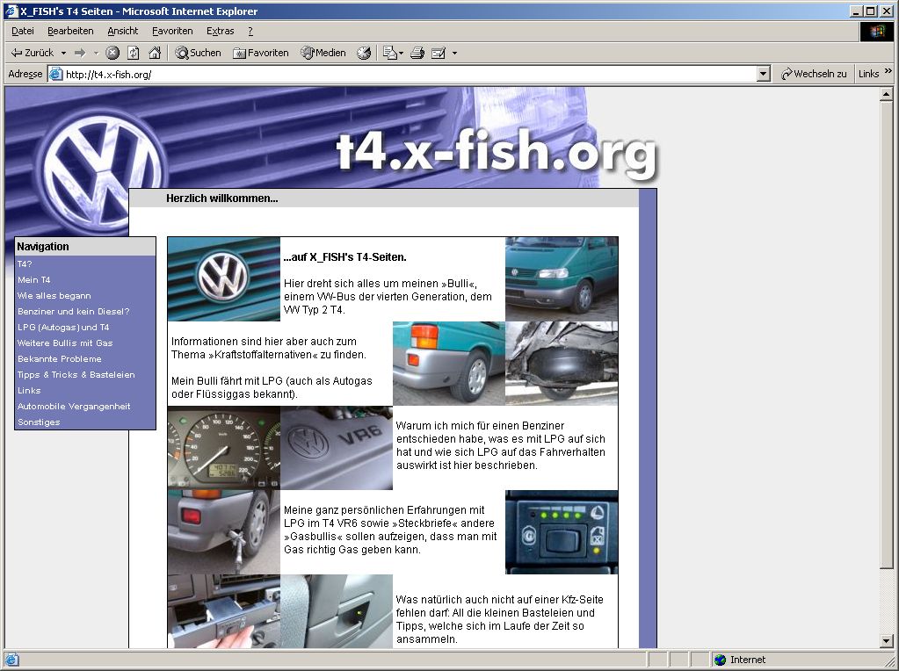Image resolution: width=899 pixels, height=671 pixels.
Task: Open the Medien pane
Action: click(x=323, y=53)
